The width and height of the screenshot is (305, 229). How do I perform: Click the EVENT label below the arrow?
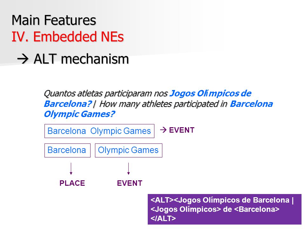coord(130,183)
